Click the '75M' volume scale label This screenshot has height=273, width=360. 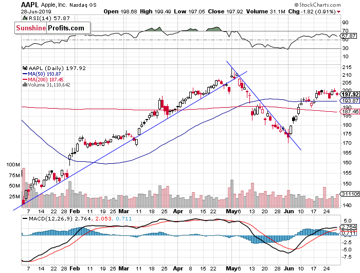[x=14, y=176]
